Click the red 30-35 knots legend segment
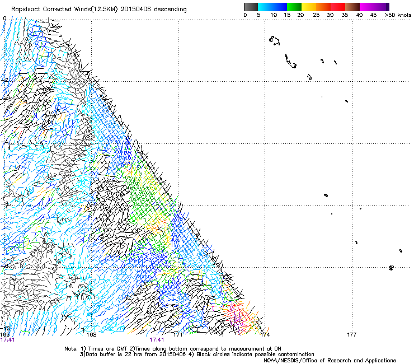 tap(338, 7)
